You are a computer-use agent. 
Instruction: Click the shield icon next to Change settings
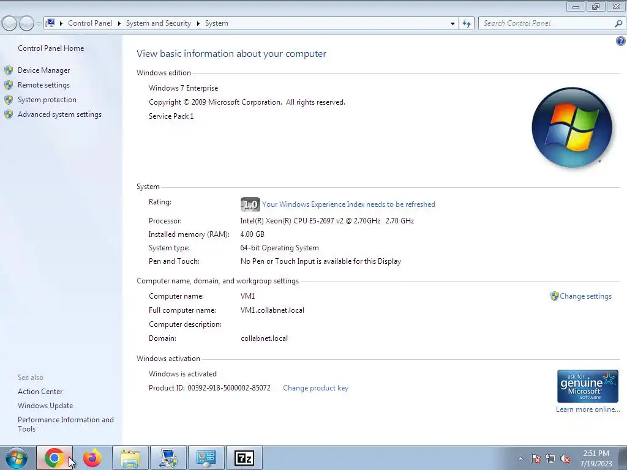click(554, 296)
